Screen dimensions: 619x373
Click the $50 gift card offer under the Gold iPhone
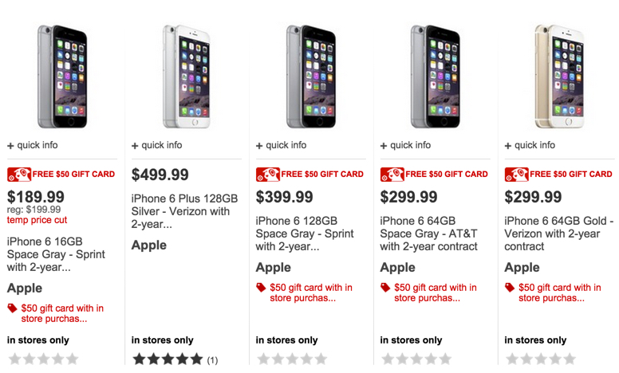click(x=560, y=293)
